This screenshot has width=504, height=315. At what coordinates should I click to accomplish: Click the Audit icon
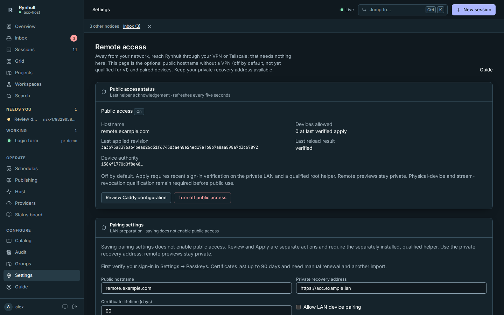pyautogui.click(x=9, y=252)
